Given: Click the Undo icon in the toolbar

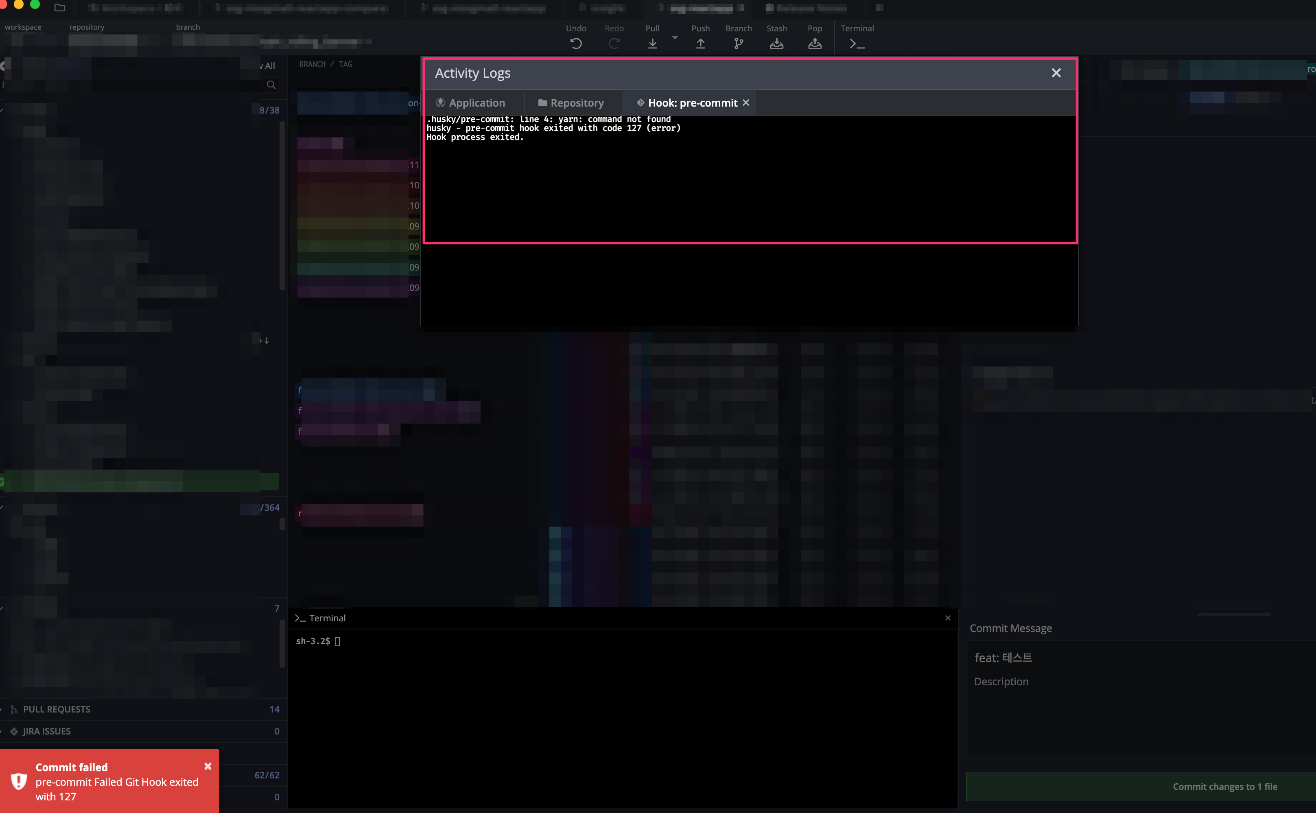Looking at the screenshot, I should click(576, 43).
